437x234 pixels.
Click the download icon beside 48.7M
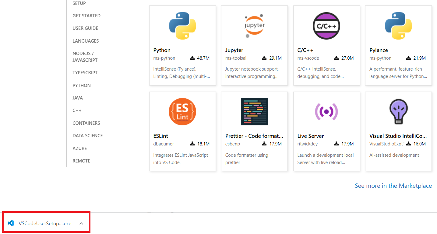point(192,58)
